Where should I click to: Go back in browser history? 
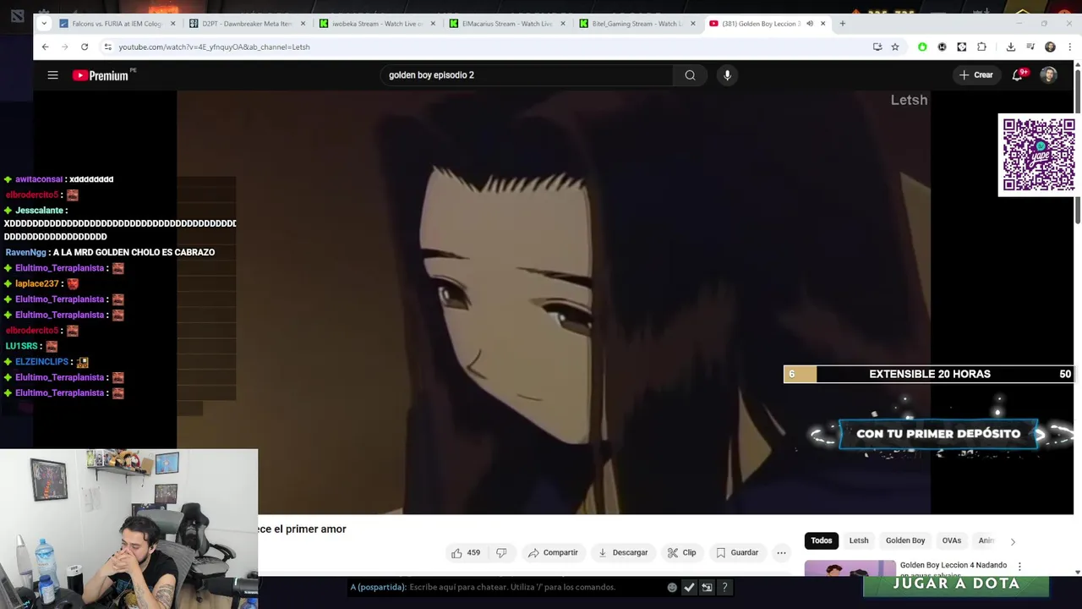tap(46, 47)
